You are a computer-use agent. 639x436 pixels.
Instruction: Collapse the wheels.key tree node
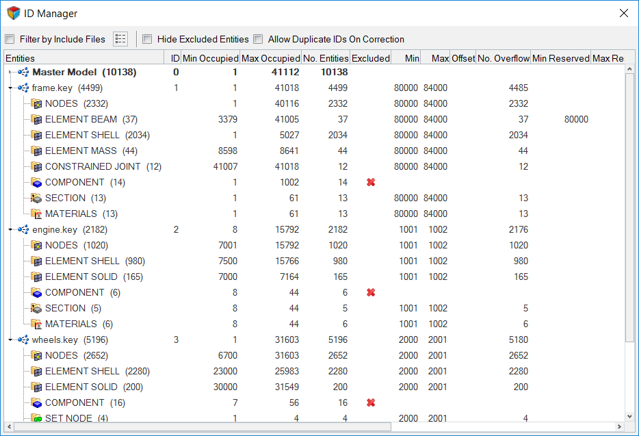(x=10, y=339)
